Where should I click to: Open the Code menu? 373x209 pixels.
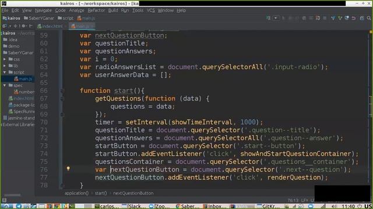coord(60,10)
